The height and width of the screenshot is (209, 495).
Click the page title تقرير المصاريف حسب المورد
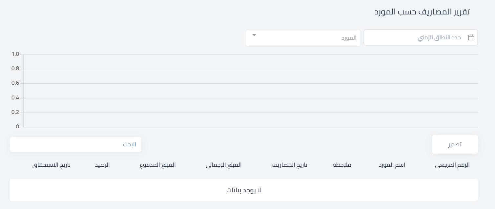[422, 12]
